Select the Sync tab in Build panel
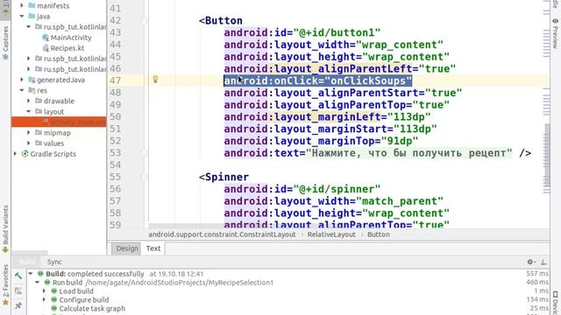The height and width of the screenshot is (315, 561). click(54, 262)
